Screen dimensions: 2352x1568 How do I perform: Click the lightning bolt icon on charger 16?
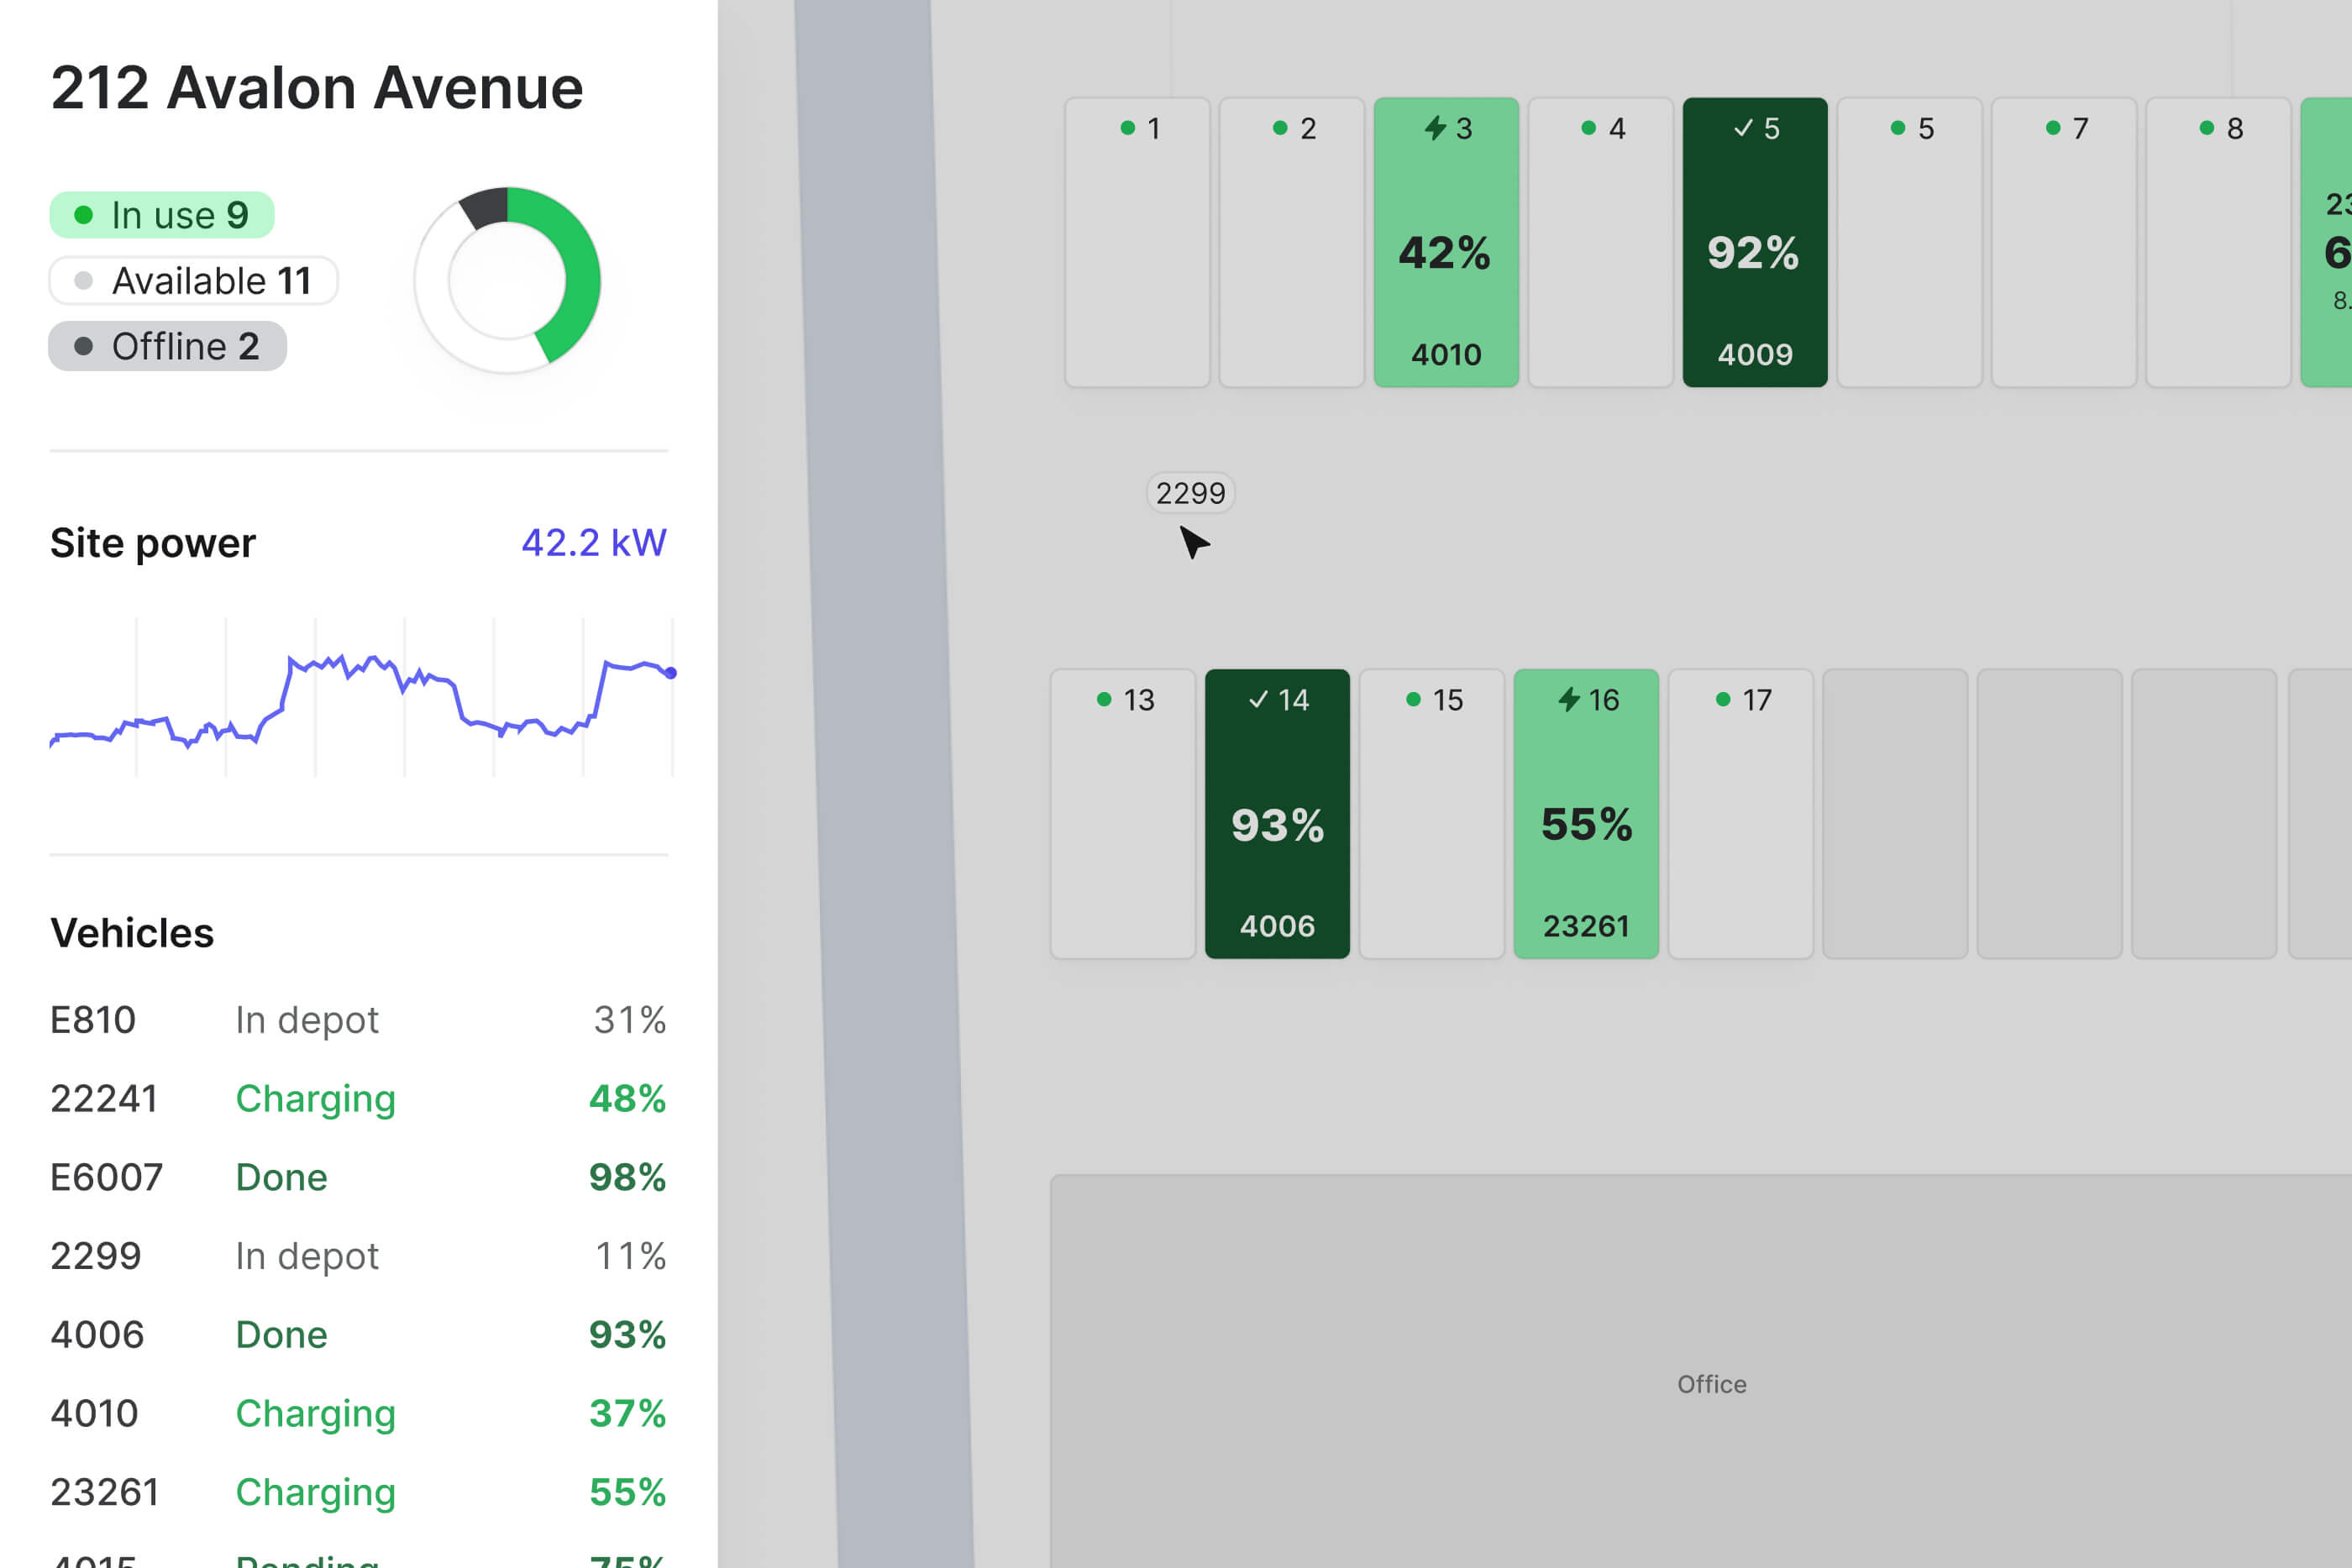click(1569, 700)
